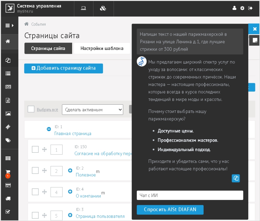
Task: Collapse the 'Главная страница' tree node
Action: click(x=49, y=129)
